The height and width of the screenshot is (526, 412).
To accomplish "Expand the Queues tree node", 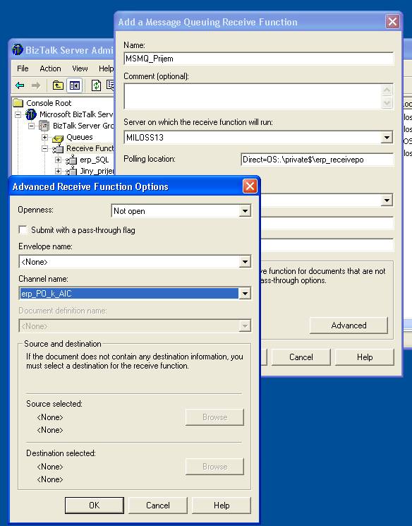I will [x=44, y=137].
